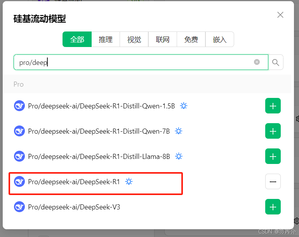Switch to the 嵌入 tab
Screen dimensions: 299x237
click(220, 39)
